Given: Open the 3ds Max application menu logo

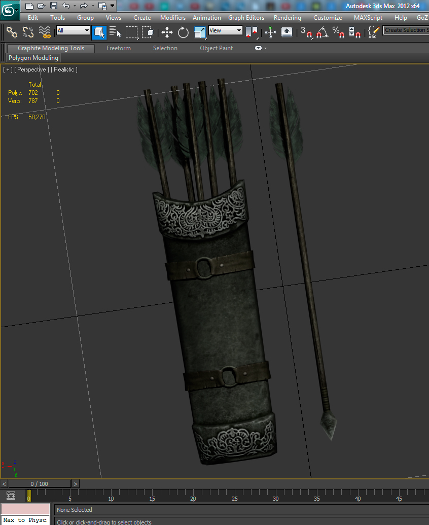Looking at the screenshot, I should (10, 10).
